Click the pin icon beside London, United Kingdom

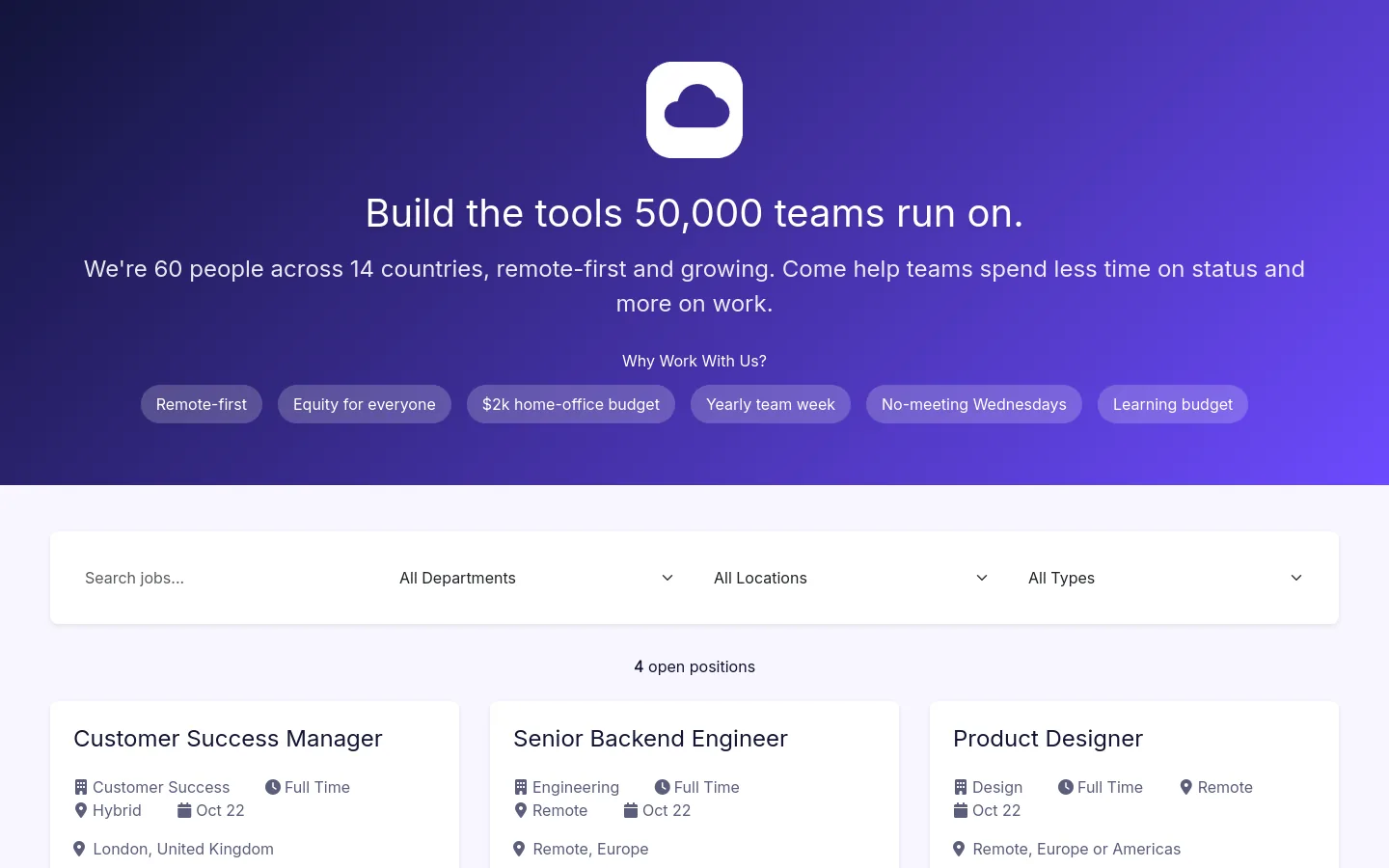[x=79, y=849]
